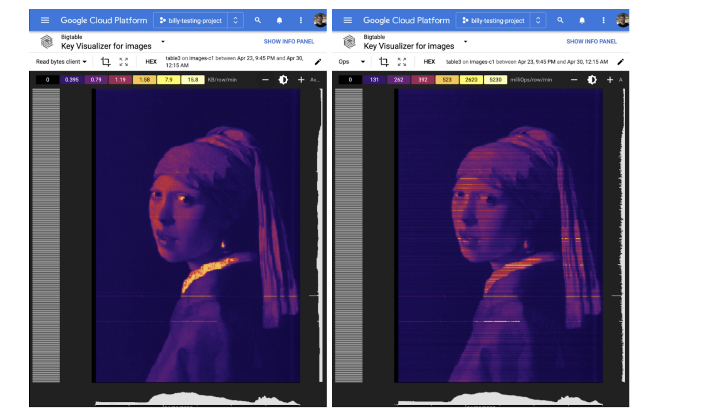The image size is (708, 411).
Task: Click plus icon on the milliOps/row/min legend bar
Action: [610, 80]
